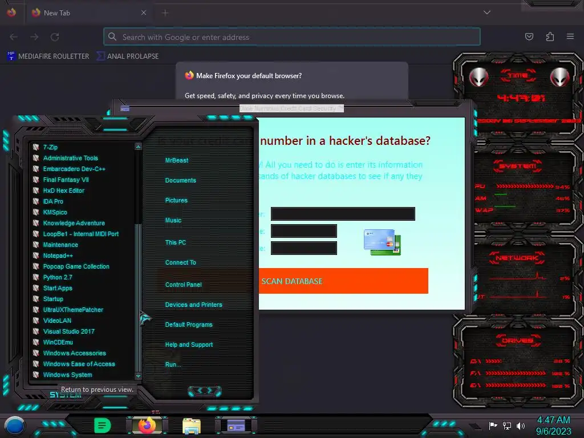584x438 pixels.
Task: Open Documents from the Start menu
Action: point(180,180)
